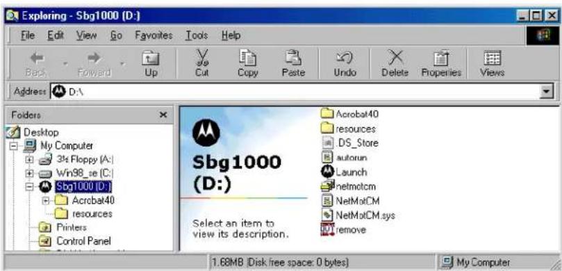562x271 pixels.
Task: Select the autorun file
Action: 344,157
